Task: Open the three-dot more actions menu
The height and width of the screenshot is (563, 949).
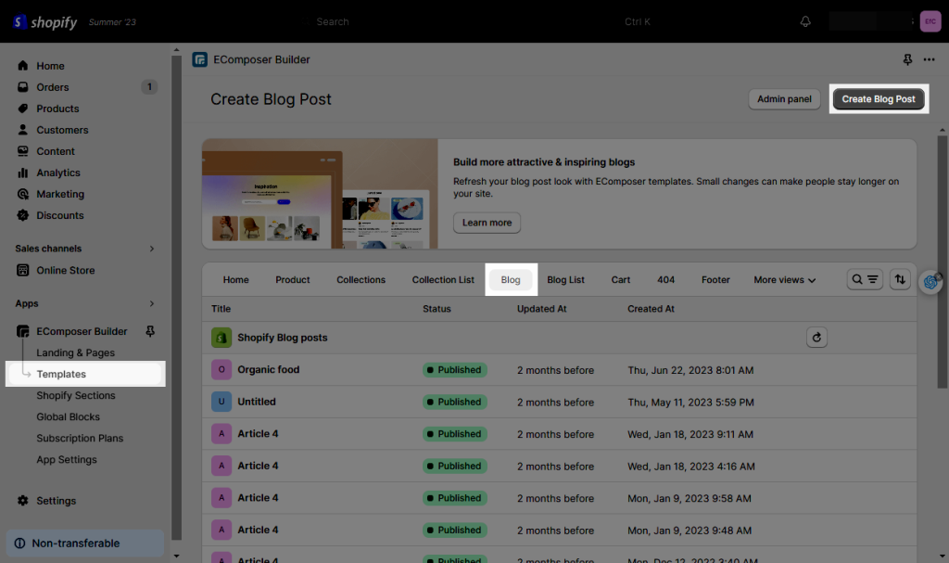Action: [x=929, y=59]
